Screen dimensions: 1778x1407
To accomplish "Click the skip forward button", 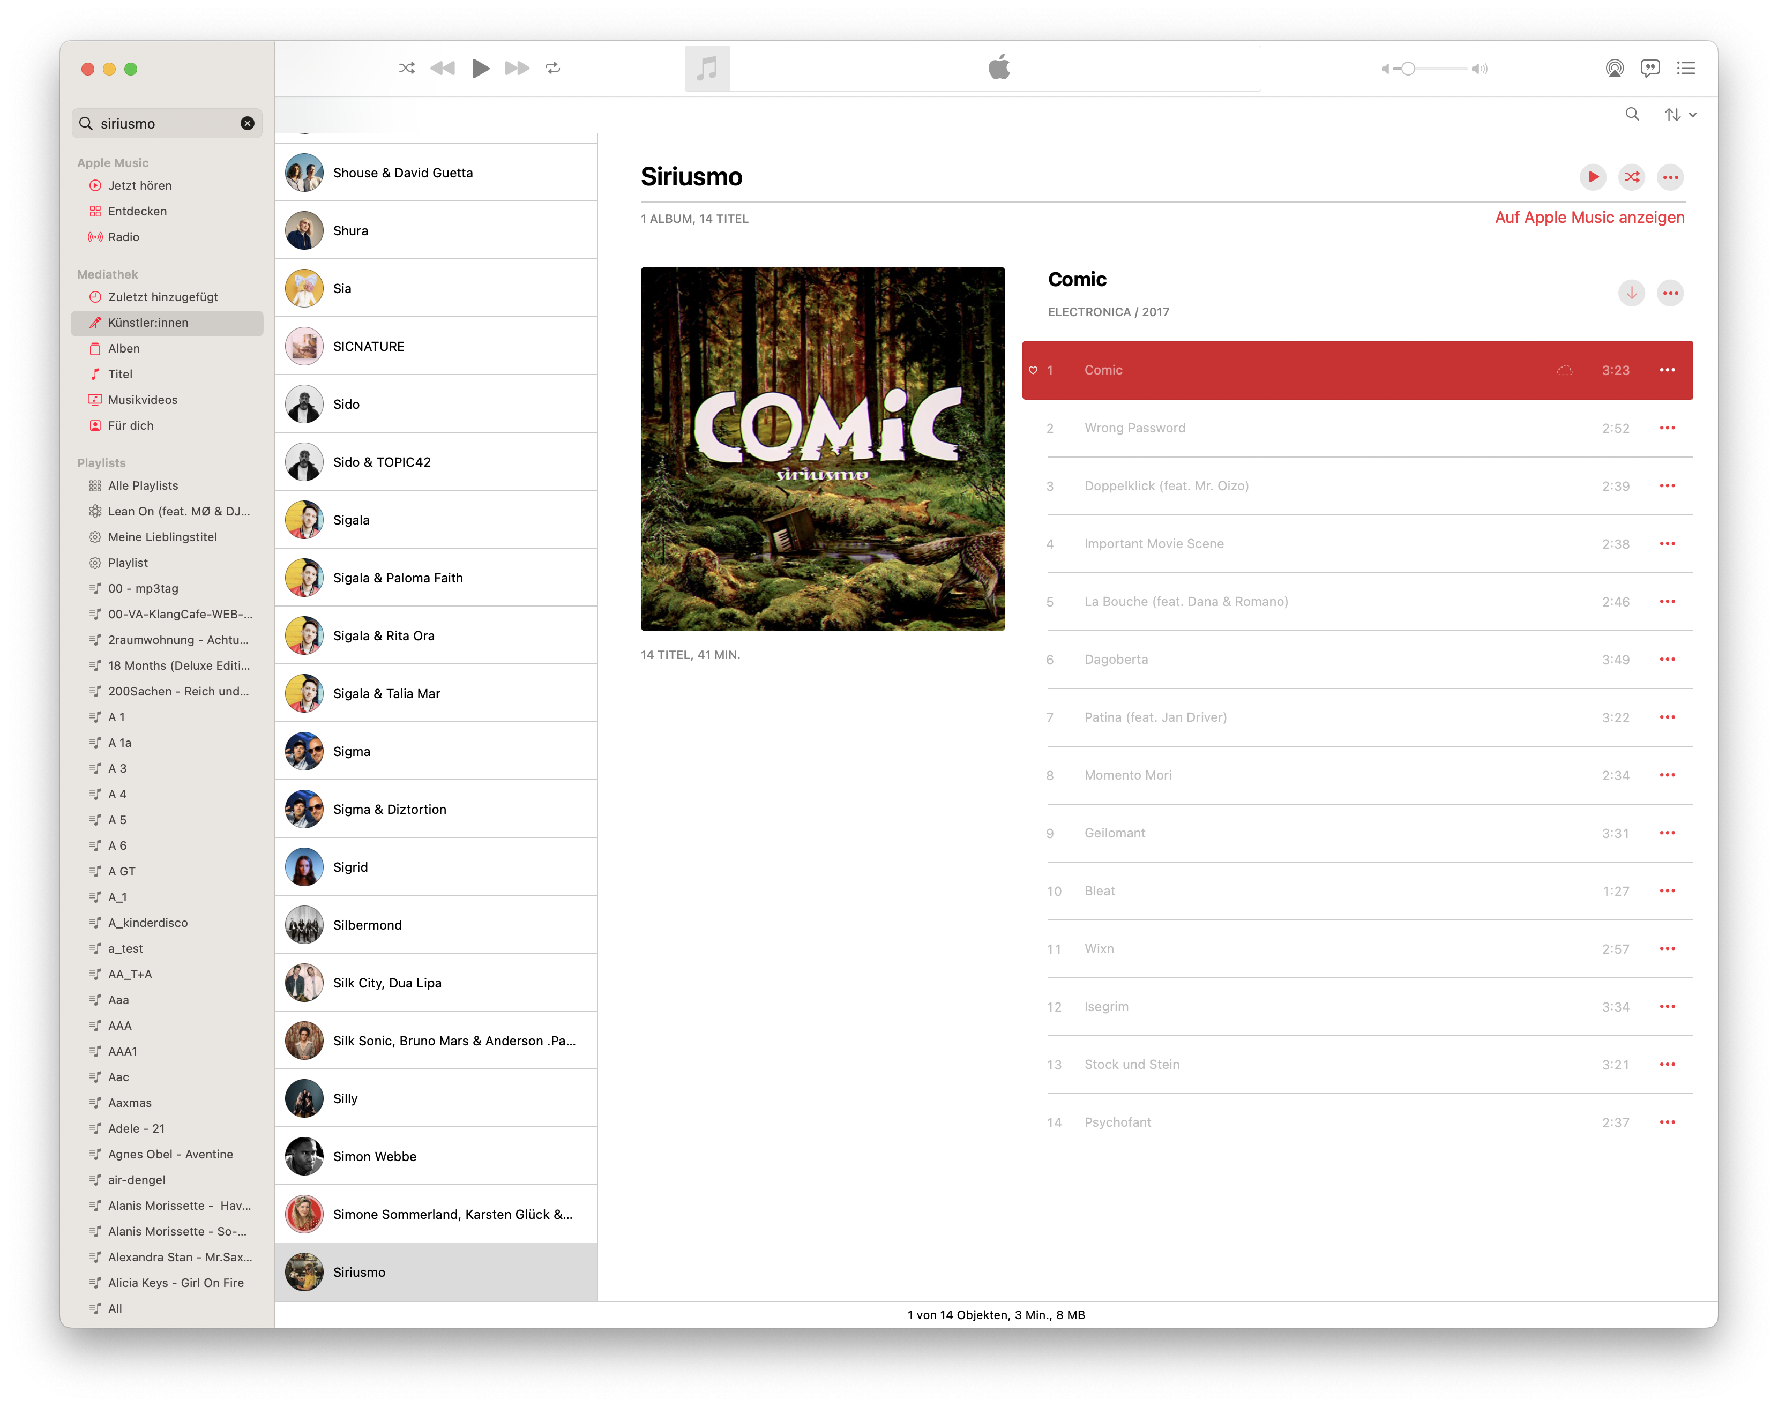I will click(517, 69).
